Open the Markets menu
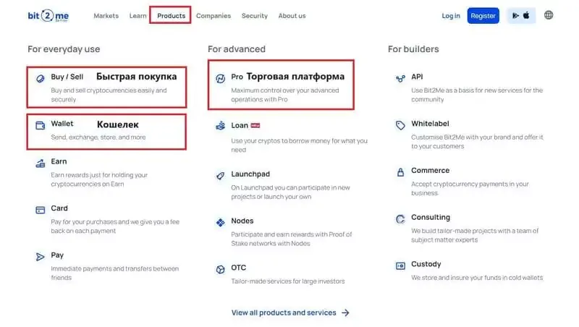Image resolution: width=579 pixels, height=327 pixels. 106,16
